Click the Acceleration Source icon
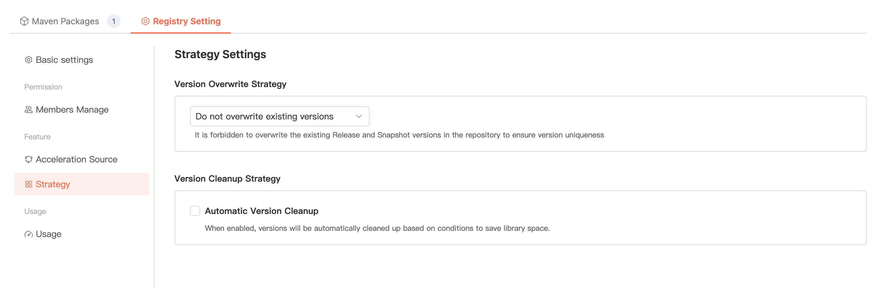The height and width of the screenshot is (288, 891). click(29, 160)
